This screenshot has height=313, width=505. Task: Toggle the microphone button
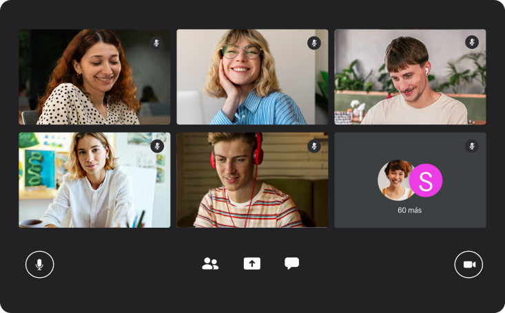coord(39,264)
